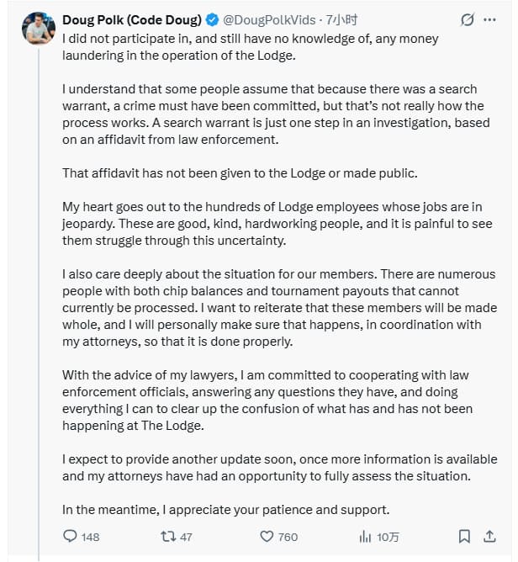518x562 pixels.
Task: Click the paragraph about chip balances
Action: click(x=277, y=308)
